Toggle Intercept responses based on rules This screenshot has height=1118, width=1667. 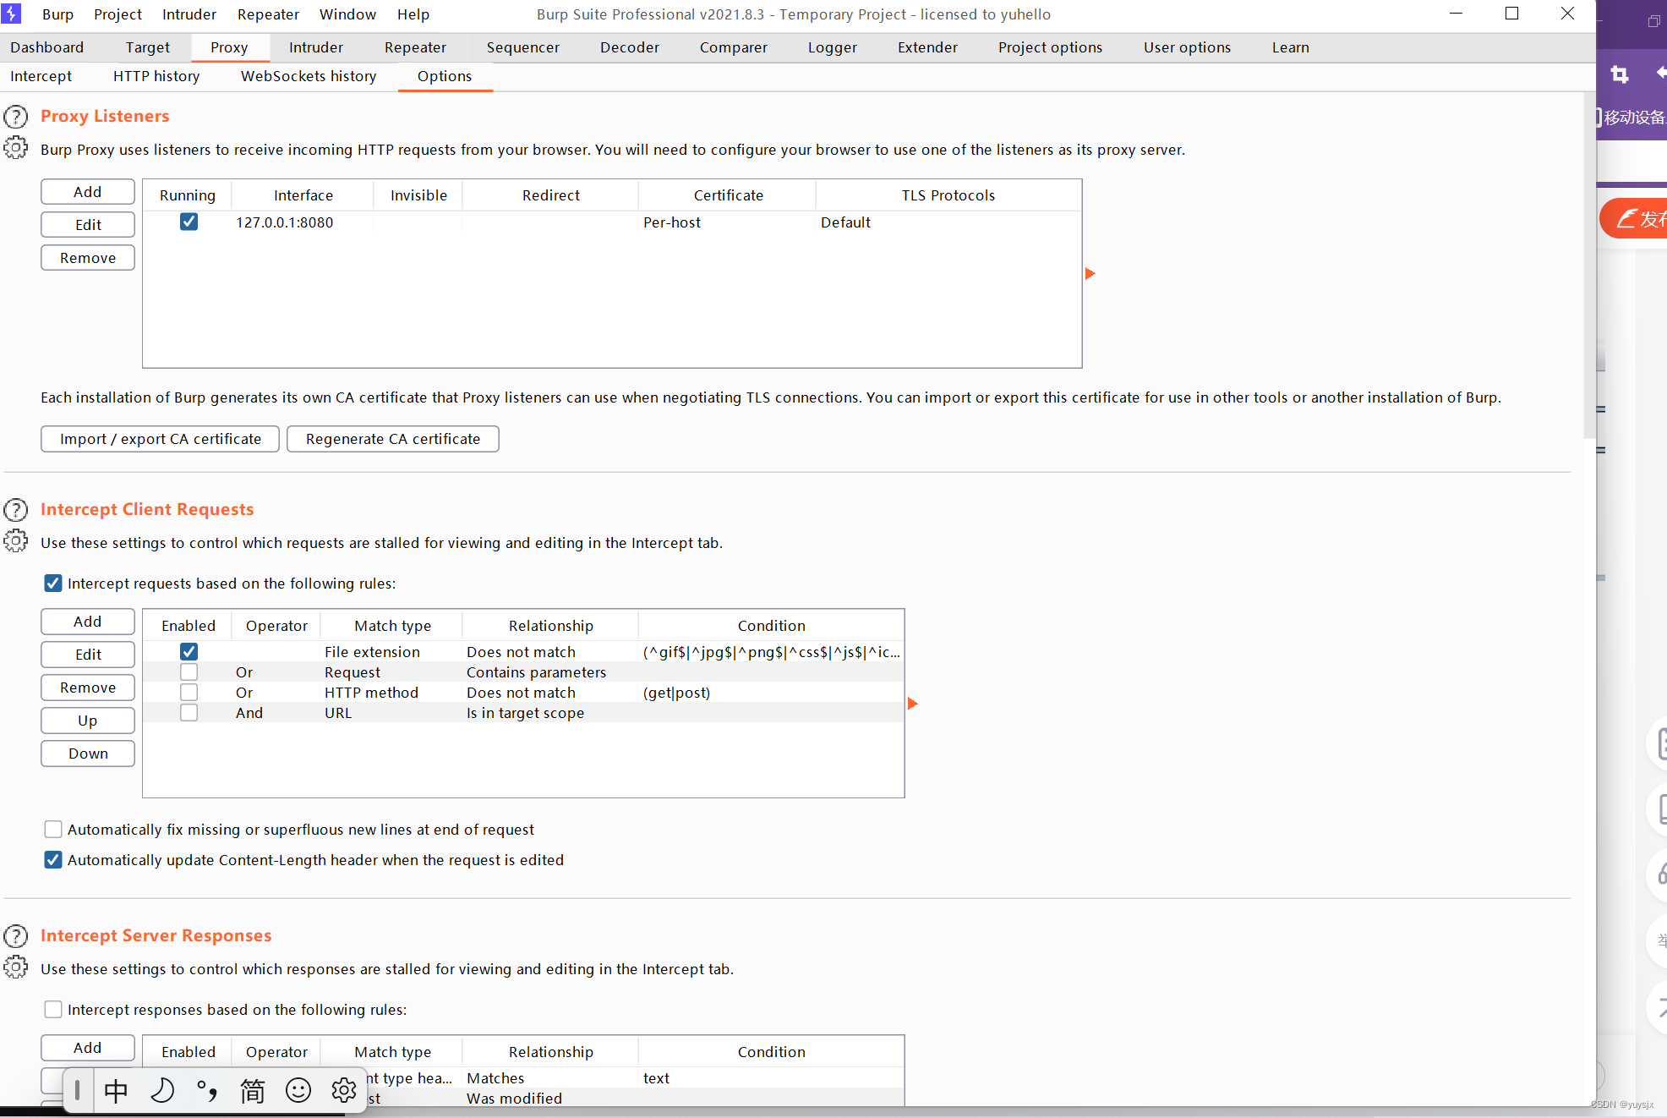[53, 1010]
